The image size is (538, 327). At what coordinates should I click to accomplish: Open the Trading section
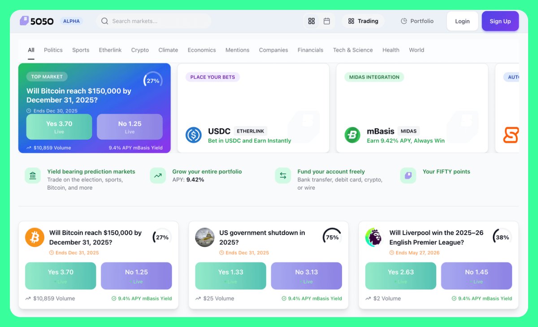(x=363, y=21)
